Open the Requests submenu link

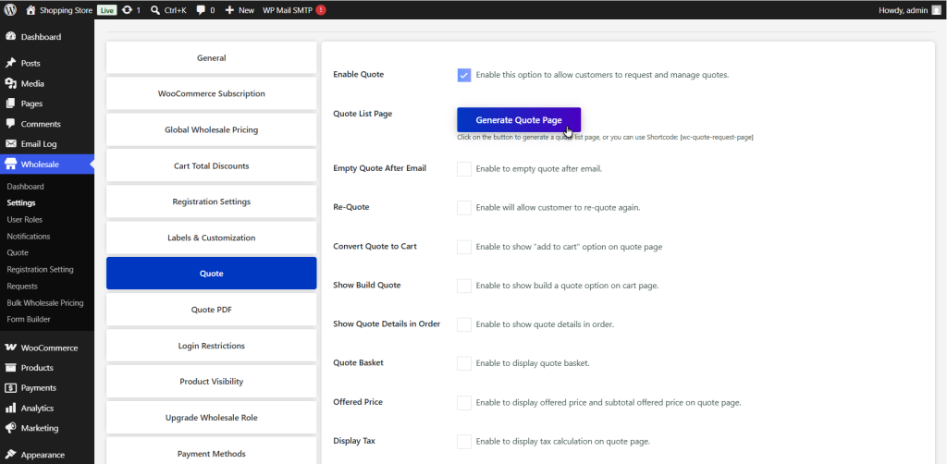pos(22,286)
